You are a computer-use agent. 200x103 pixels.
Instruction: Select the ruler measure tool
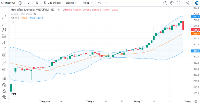(4, 63)
